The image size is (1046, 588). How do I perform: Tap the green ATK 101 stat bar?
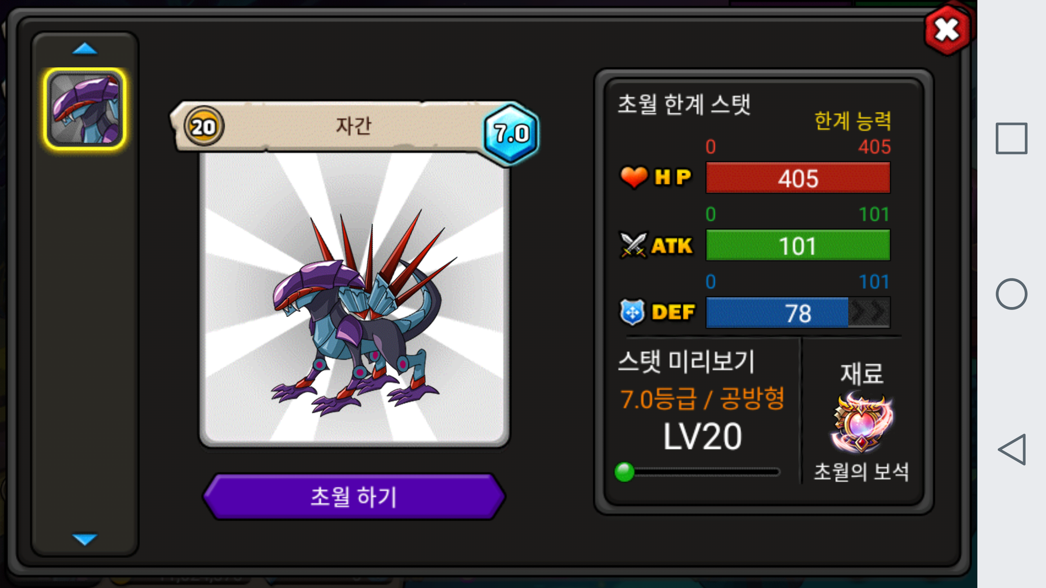[798, 245]
